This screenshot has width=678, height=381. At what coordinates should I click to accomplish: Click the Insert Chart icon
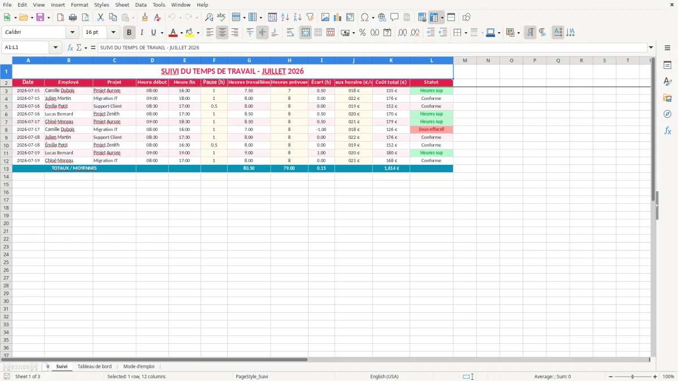(x=338, y=17)
